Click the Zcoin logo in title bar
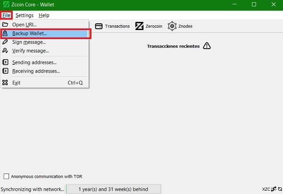 (6, 4)
